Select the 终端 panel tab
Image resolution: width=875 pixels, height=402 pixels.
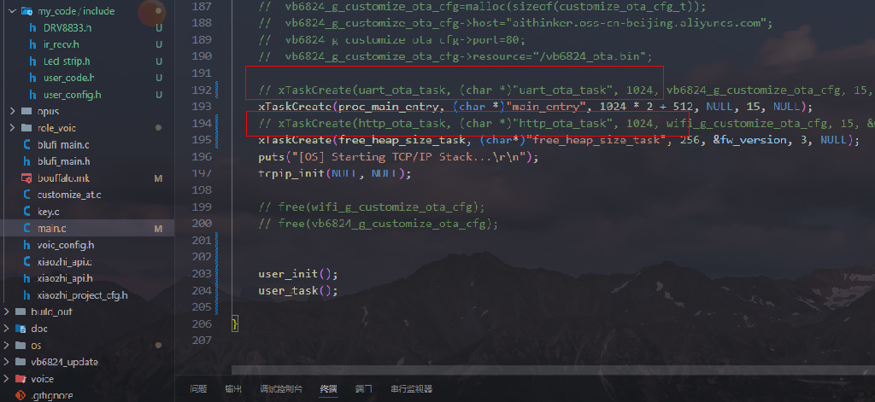[329, 388]
